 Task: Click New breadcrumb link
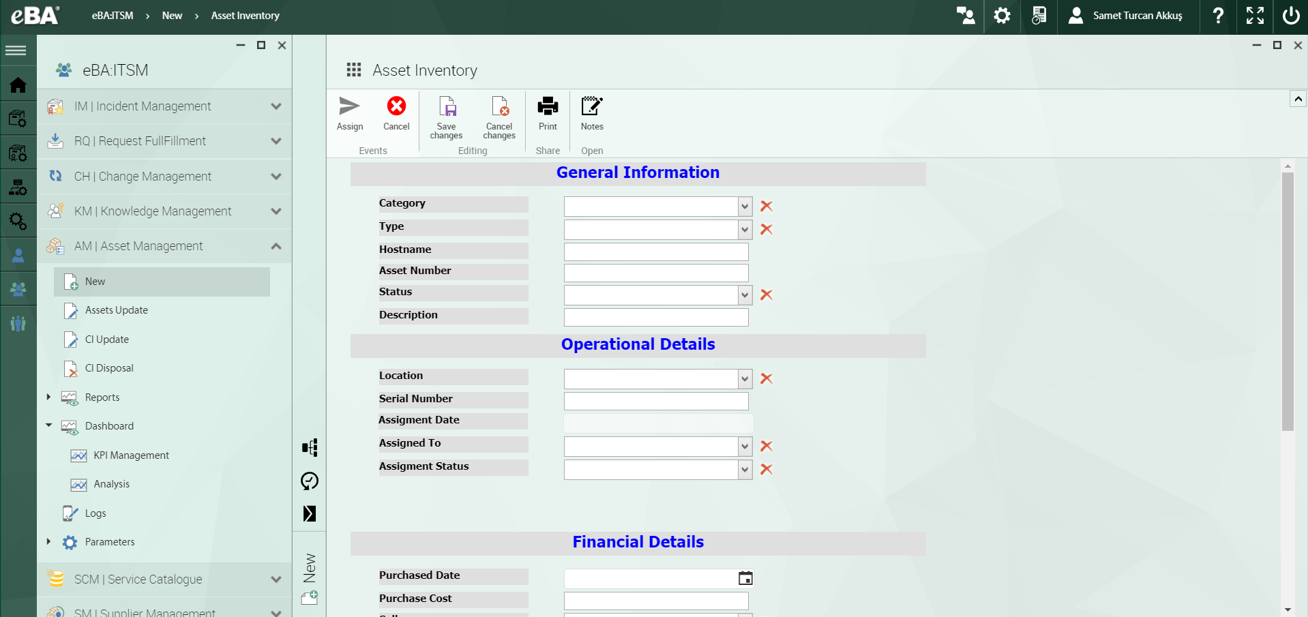point(172,16)
